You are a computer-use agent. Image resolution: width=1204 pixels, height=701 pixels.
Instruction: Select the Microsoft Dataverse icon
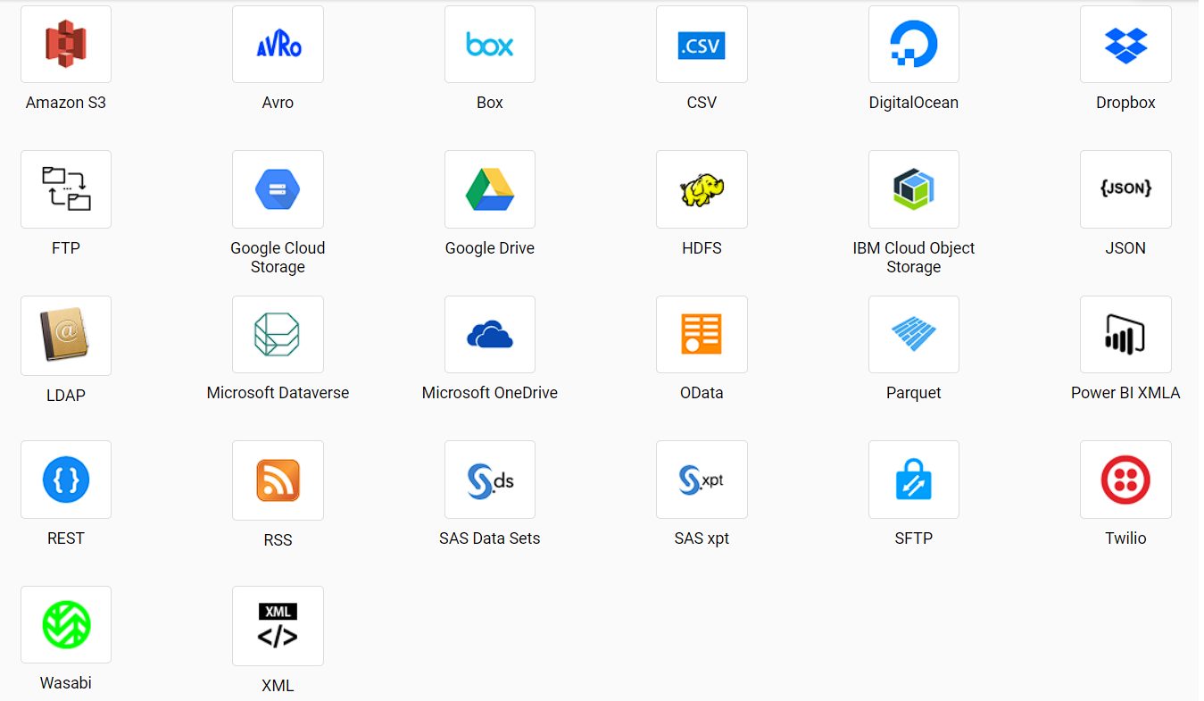(x=278, y=334)
